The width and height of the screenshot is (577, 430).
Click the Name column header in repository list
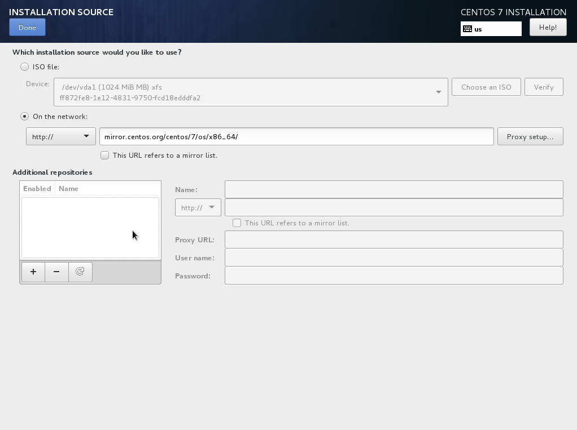click(x=108, y=188)
